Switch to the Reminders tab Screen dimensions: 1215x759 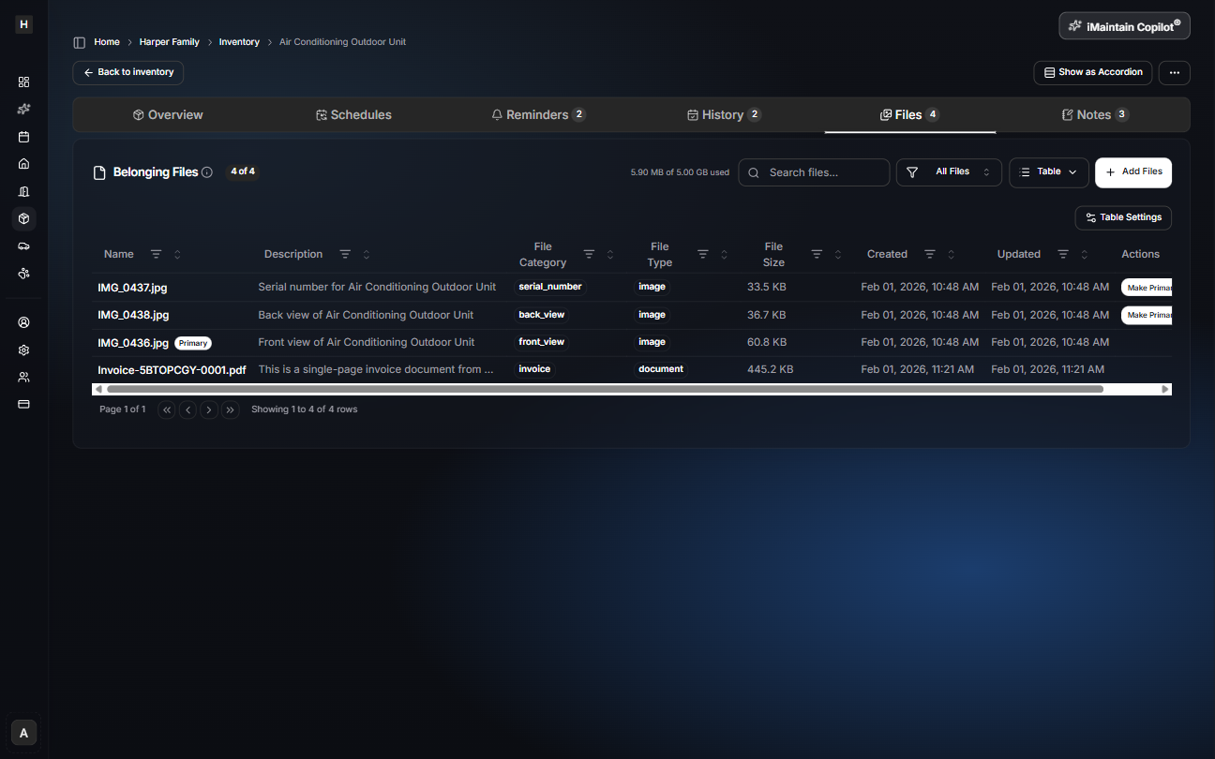tap(538, 115)
